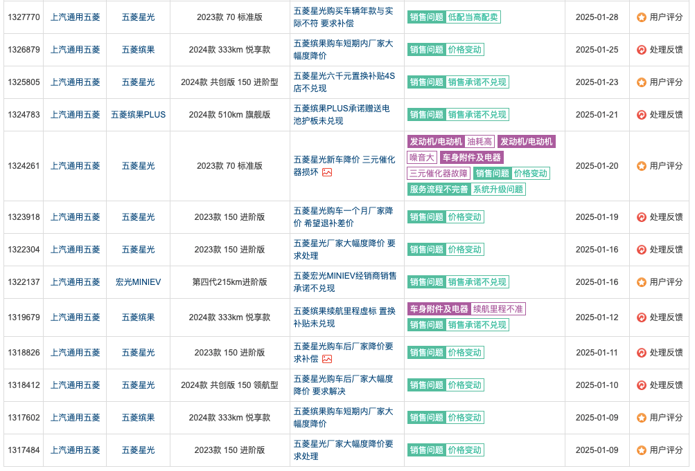Viewport: 695px width, 471px height.
Task: Click 销售问题 tag in row 1322137
Action: pos(426,282)
